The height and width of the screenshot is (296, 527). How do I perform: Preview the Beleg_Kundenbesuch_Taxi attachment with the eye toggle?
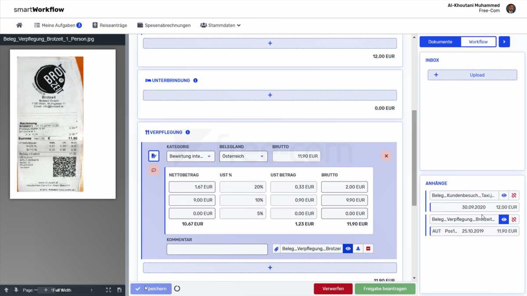[504, 196]
